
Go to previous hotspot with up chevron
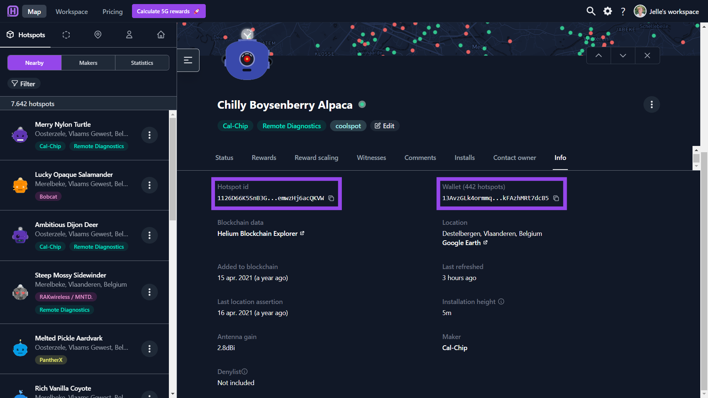[599, 55]
